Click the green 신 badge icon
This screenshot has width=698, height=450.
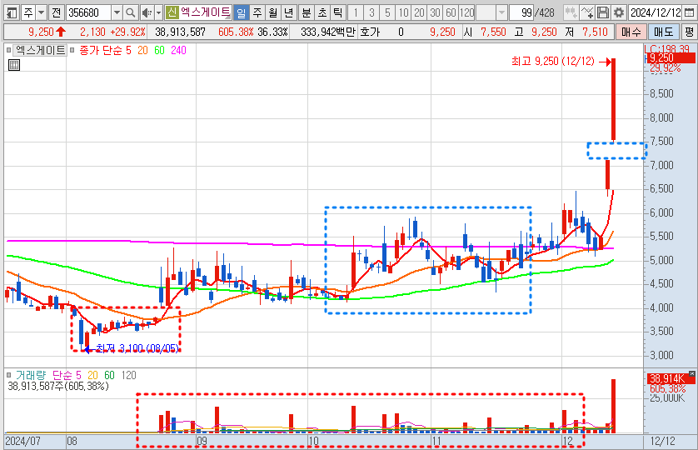point(172,12)
